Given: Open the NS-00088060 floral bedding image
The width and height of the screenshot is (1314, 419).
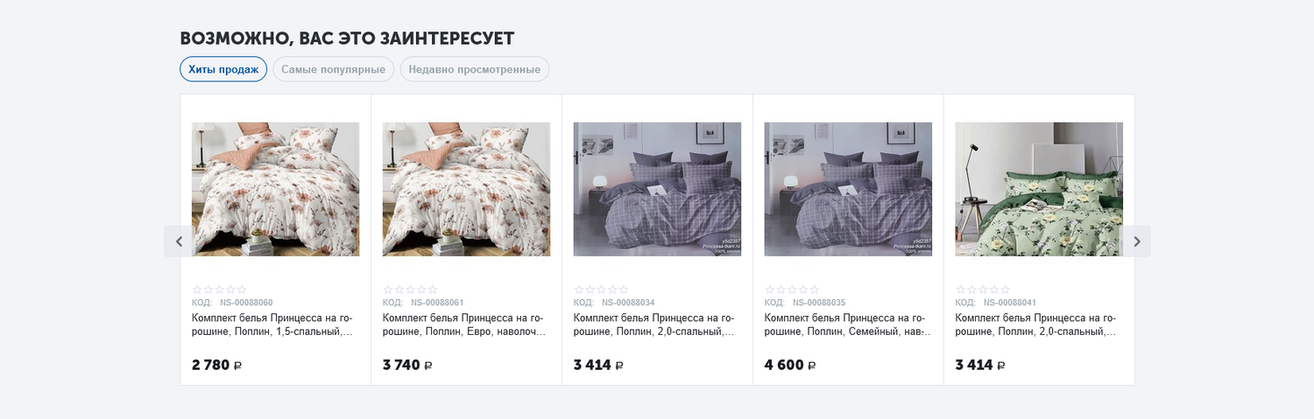Looking at the screenshot, I should click(x=275, y=189).
